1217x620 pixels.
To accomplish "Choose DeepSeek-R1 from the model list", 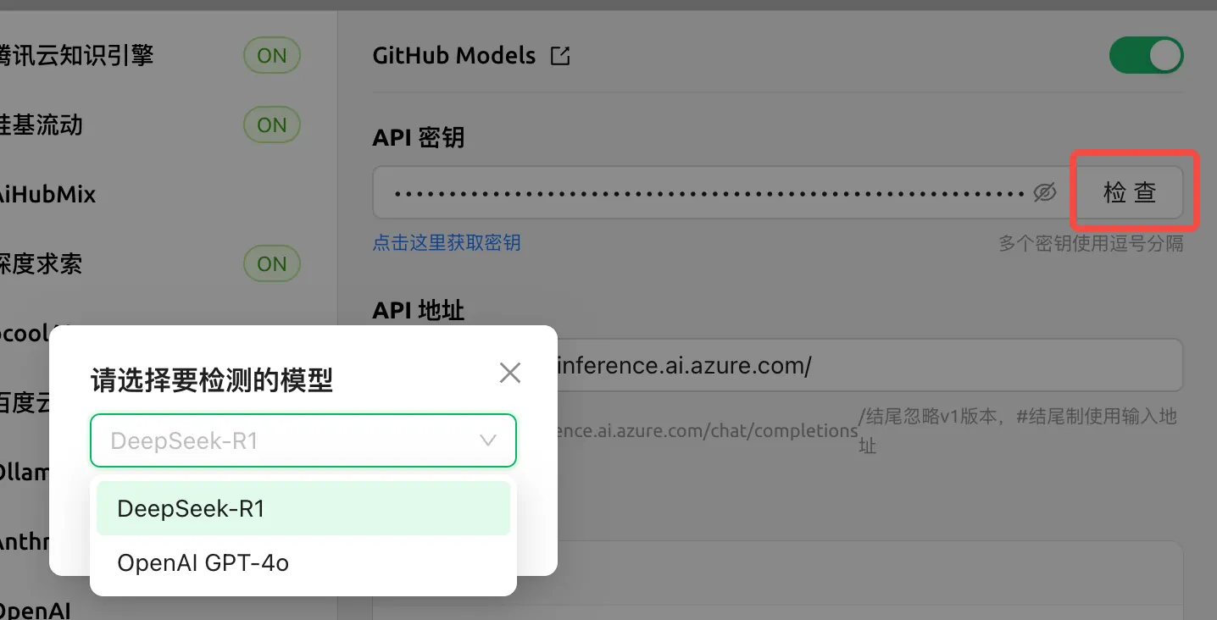I will (x=303, y=508).
